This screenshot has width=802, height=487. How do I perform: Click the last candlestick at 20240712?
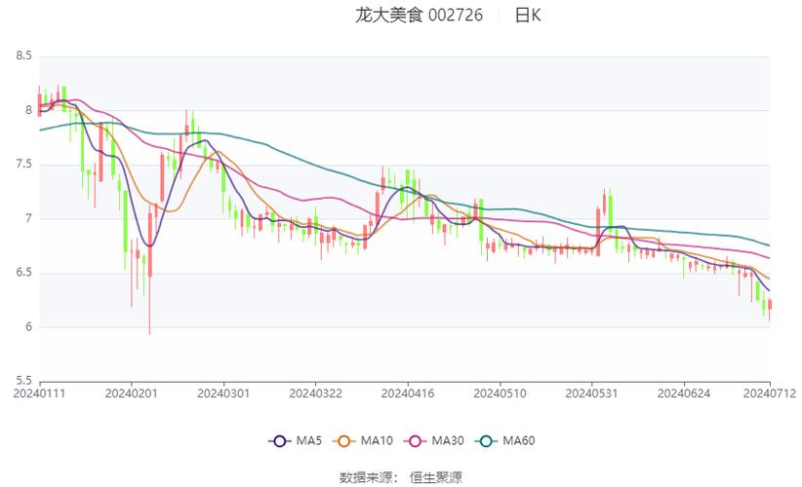[770, 305]
